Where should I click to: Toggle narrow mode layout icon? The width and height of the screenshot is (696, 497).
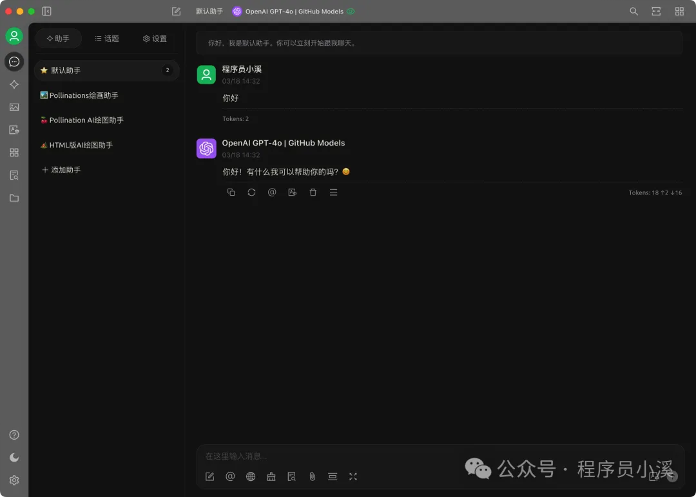[x=656, y=11]
